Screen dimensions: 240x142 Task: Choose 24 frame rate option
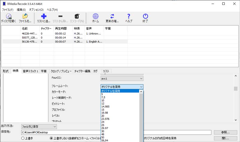pos(120,122)
